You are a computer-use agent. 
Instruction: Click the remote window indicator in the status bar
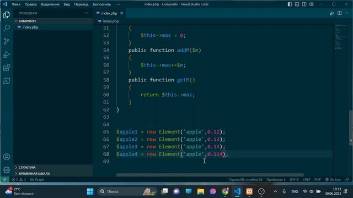(x=5, y=180)
